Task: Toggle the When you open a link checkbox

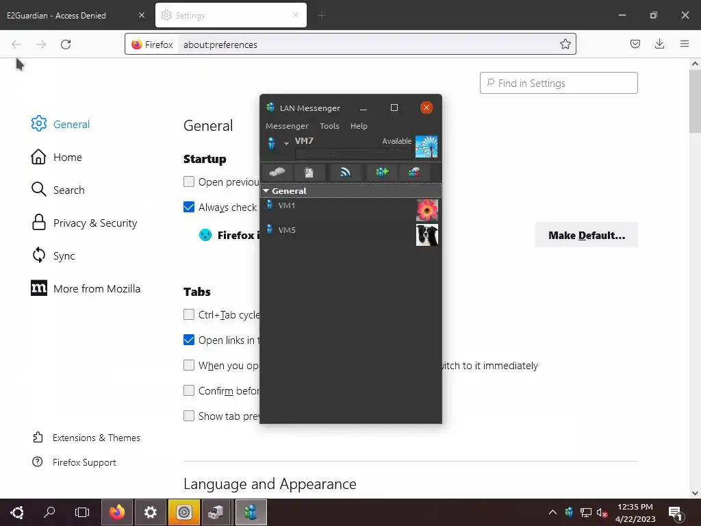Action: click(x=189, y=365)
